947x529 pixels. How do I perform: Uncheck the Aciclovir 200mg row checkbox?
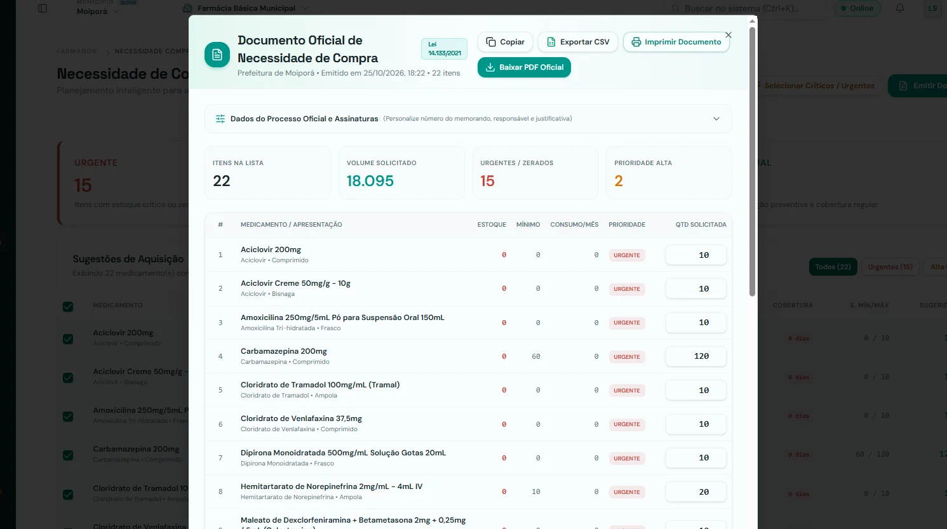(68, 339)
